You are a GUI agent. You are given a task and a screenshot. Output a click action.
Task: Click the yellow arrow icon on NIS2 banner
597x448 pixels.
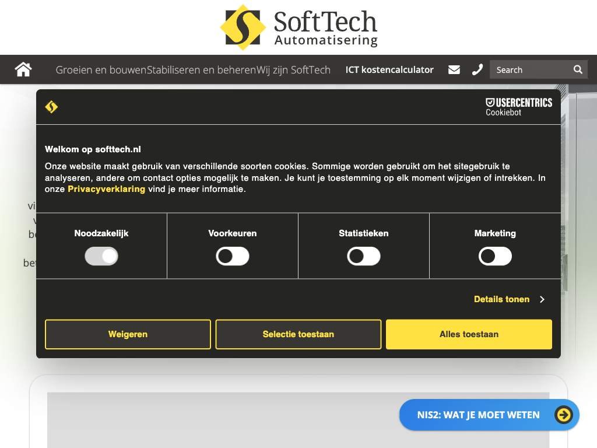click(x=564, y=415)
